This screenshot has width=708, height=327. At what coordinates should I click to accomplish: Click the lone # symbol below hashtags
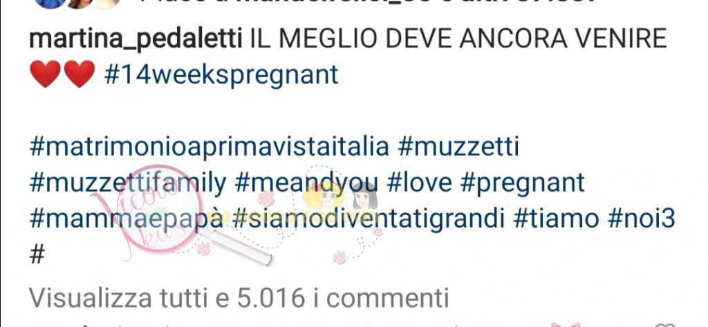(37, 255)
